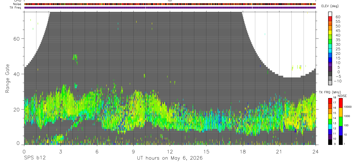Pick the red swatch in ELEV color bar
355x164 pixels.
(330, 19)
